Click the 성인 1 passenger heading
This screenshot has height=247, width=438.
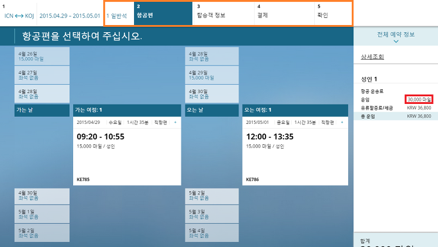[369, 80]
